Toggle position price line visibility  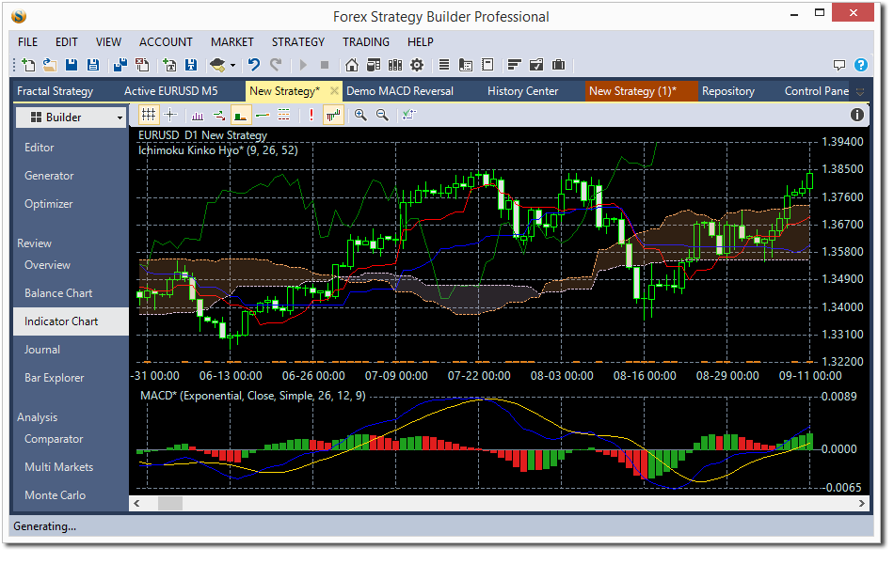pos(262,115)
